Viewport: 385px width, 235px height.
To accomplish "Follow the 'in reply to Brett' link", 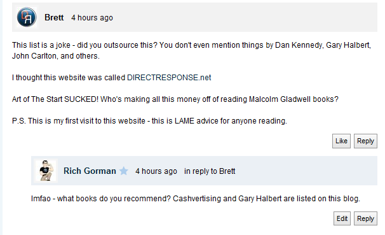I will pos(210,171).
